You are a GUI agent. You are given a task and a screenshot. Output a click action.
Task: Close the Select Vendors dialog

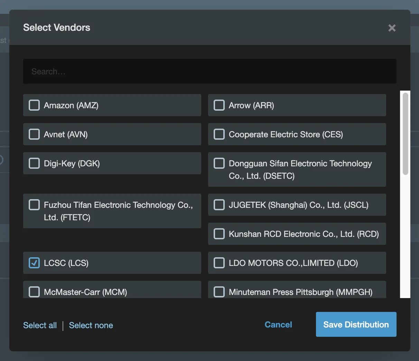click(x=392, y=28)
